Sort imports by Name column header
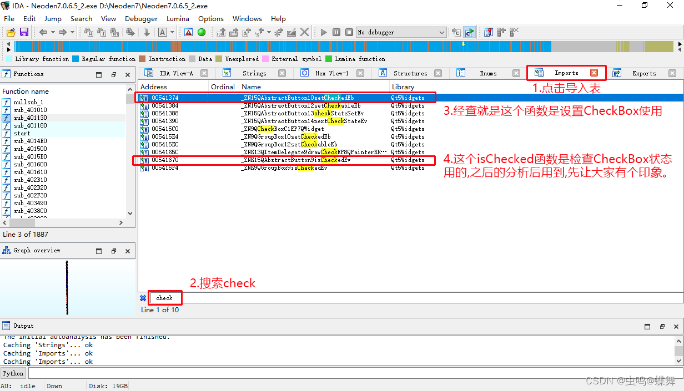The width and height of the screenshot is (684, 391). [x=314, y=87]
